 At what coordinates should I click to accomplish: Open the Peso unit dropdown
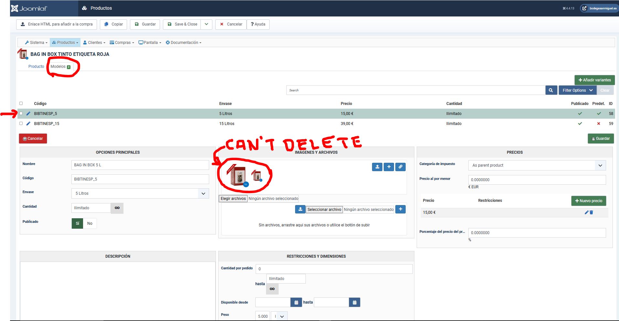[x=279, y=316]
